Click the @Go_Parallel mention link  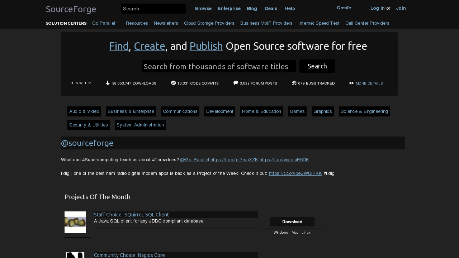click(195, 160)
